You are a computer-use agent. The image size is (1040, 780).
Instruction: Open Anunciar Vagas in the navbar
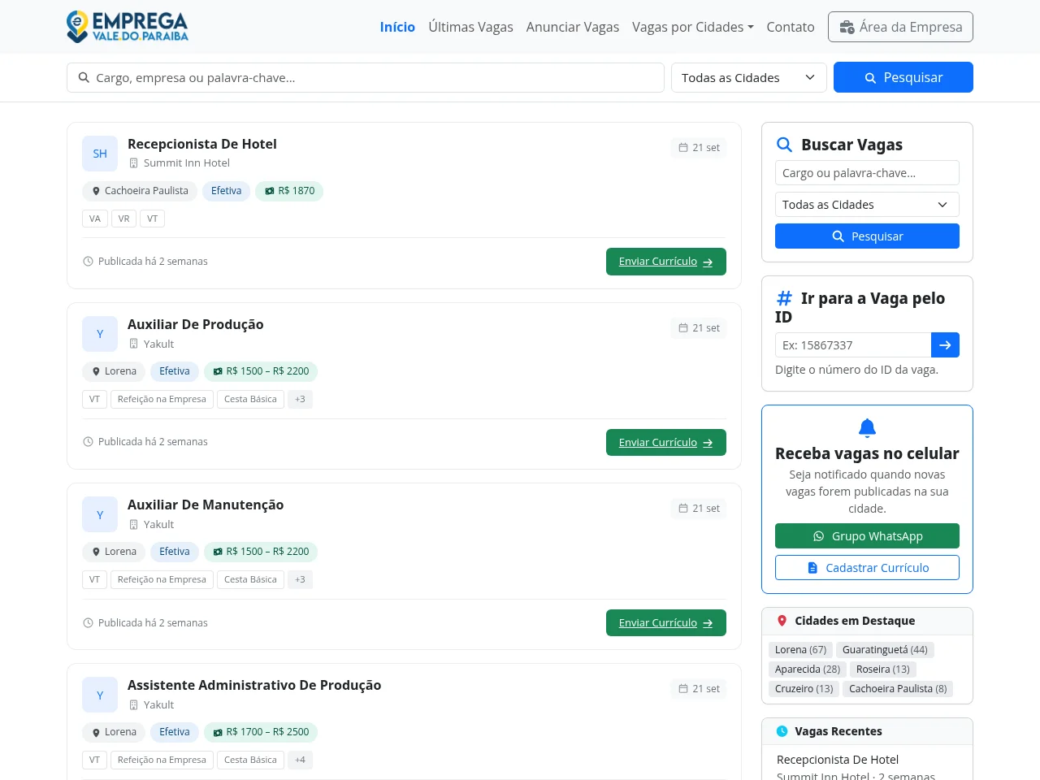[573, 27]
